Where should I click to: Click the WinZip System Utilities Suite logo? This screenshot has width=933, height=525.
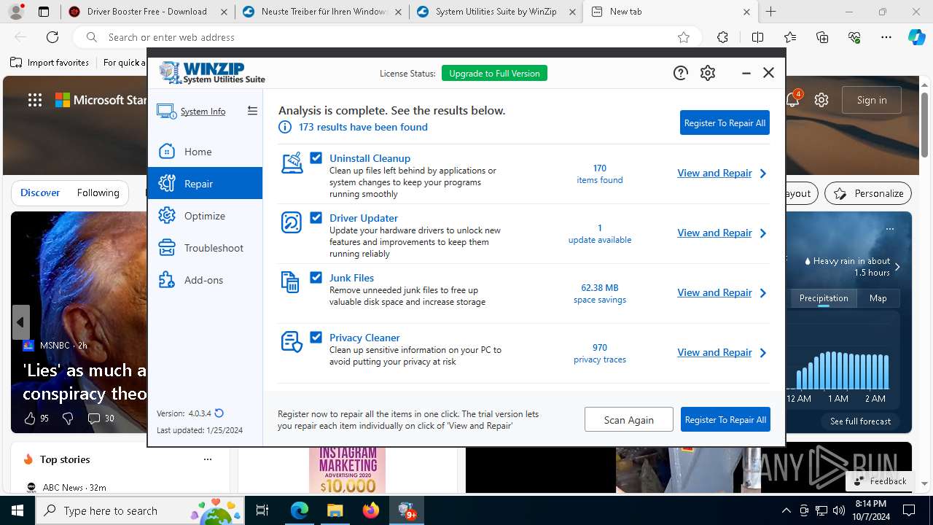click(x=212, y=73)
